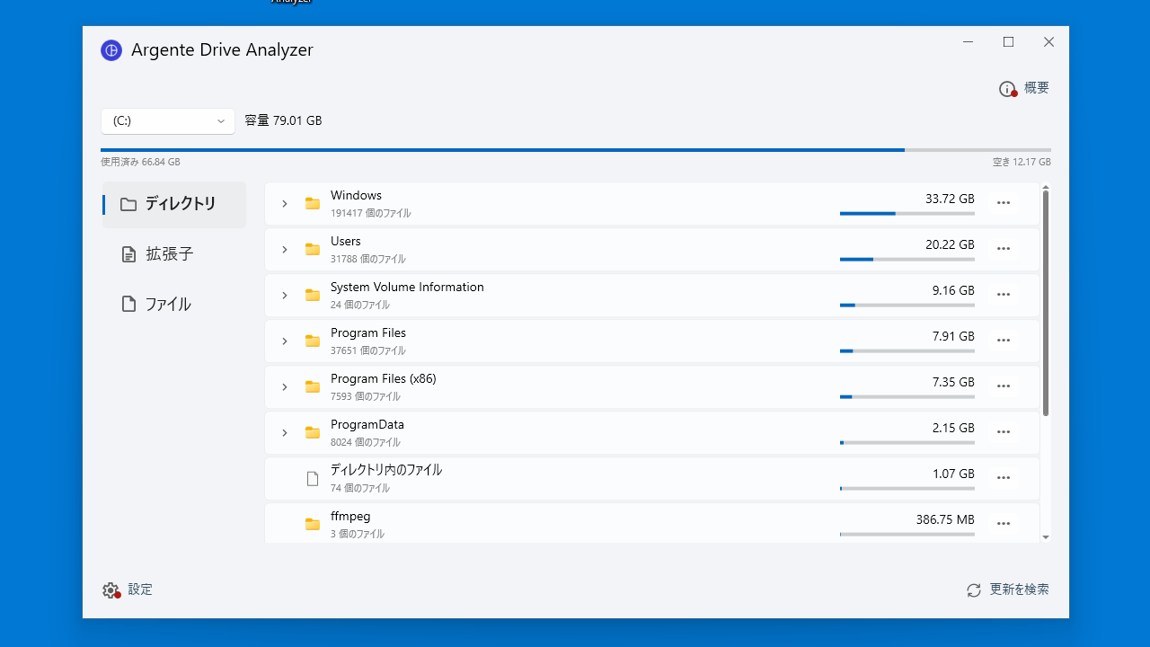
Task: Expand the Users folder chevron
Action: tap(284, 250)
